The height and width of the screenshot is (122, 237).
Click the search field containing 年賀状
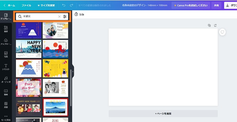tap(42, 17)
